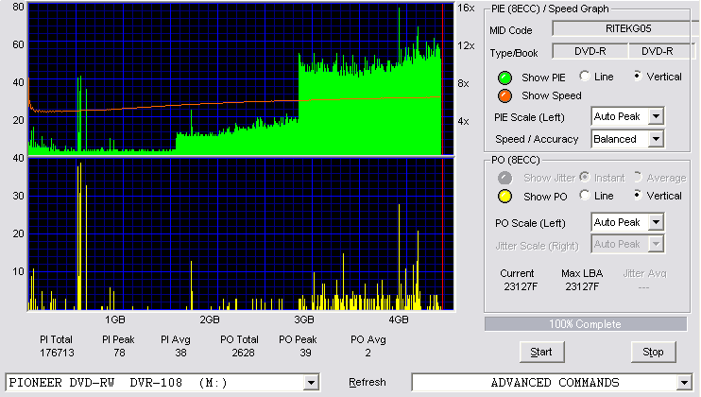Select Line mode for PIE graph
This screenshot has width=701, height=397.
584,76
